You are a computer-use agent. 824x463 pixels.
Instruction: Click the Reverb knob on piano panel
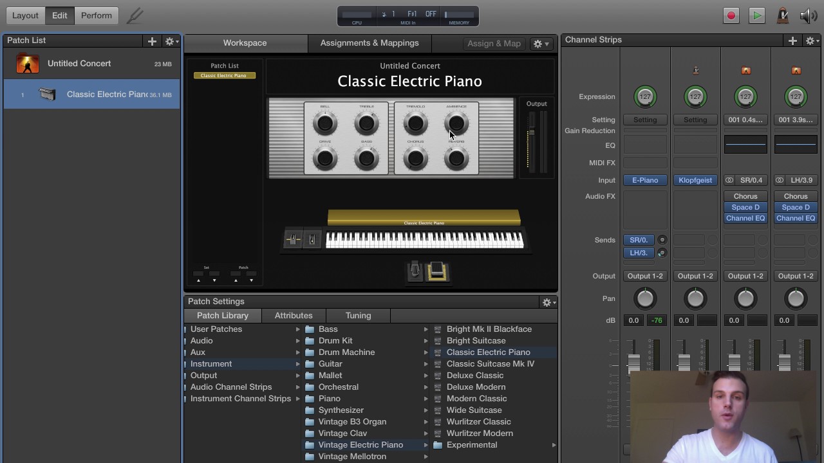pyautogui.click(x=456, y=158)
